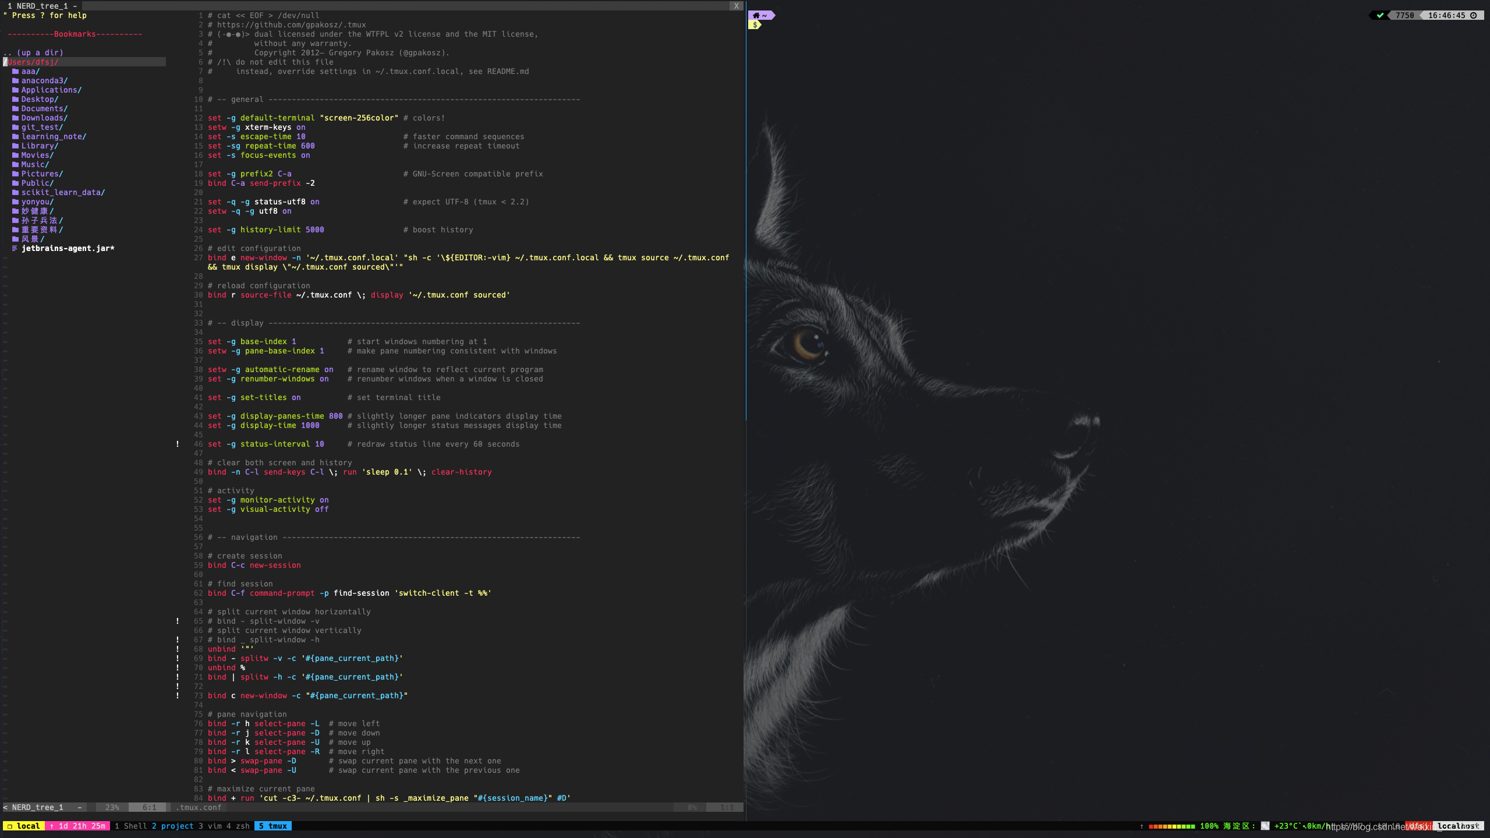Close the vim tab with X
1490x838 pixels.
[x=736, y=6]
